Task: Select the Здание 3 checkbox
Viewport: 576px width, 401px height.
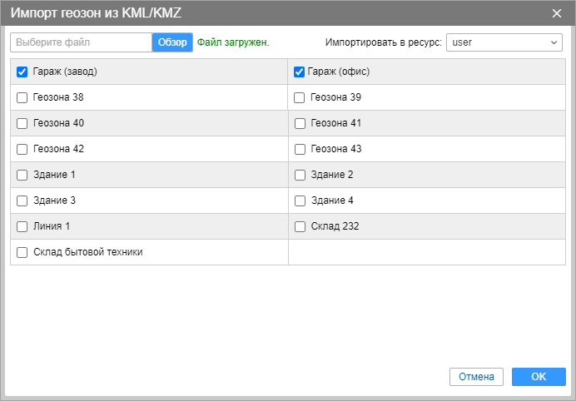Action: click(22, 200)
